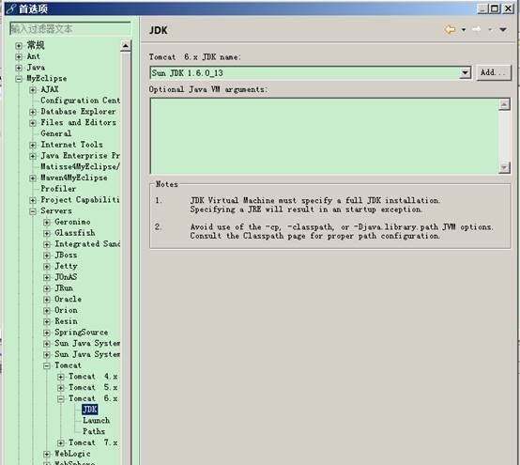The image size is (520, 465).
Task: Expand the JBoss server node
Action: (47, 256)
